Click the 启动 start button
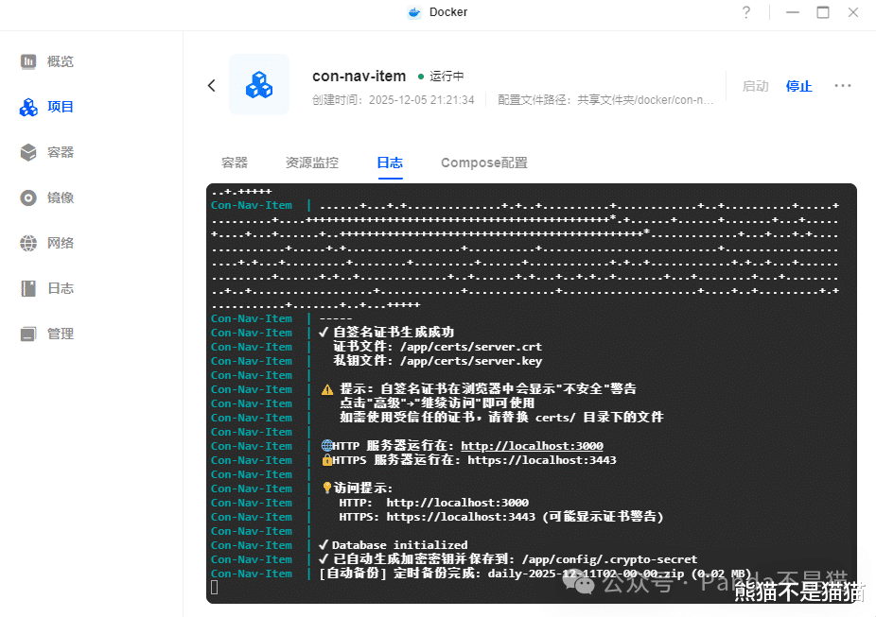This screenshot has height=617, width=876. click(755, 87)
